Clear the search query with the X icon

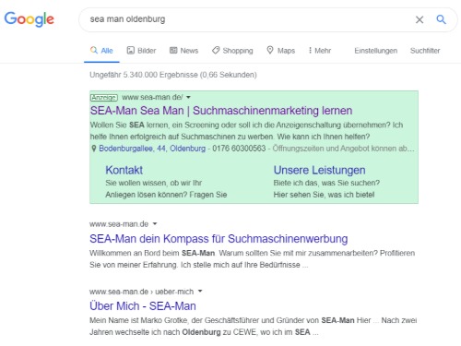[x=420, y=19]
